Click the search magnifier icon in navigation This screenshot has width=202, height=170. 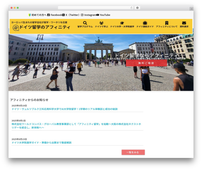85,23
